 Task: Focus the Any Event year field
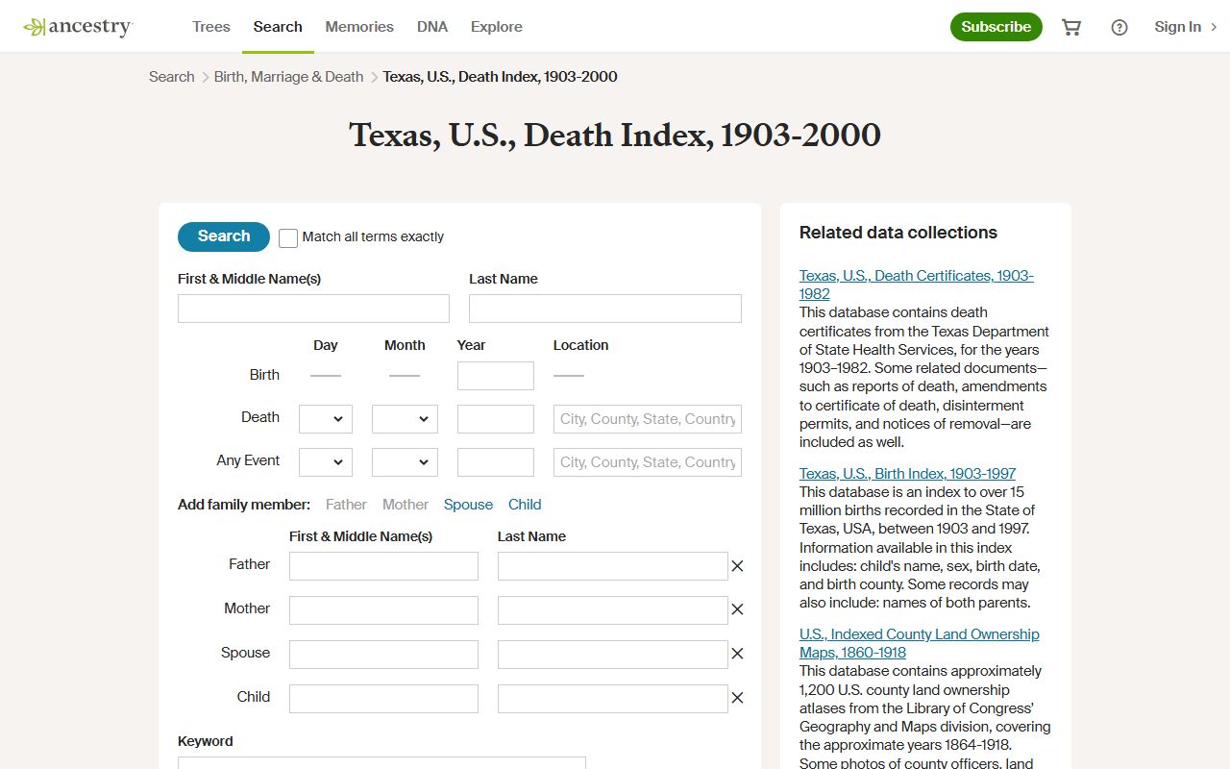click(x=496, y=462)
